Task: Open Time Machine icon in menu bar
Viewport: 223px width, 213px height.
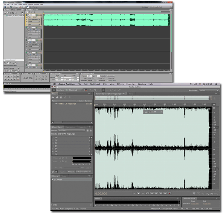Action: coord(191,84)
